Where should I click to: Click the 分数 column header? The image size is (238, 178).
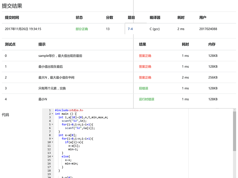pos(110,17)
